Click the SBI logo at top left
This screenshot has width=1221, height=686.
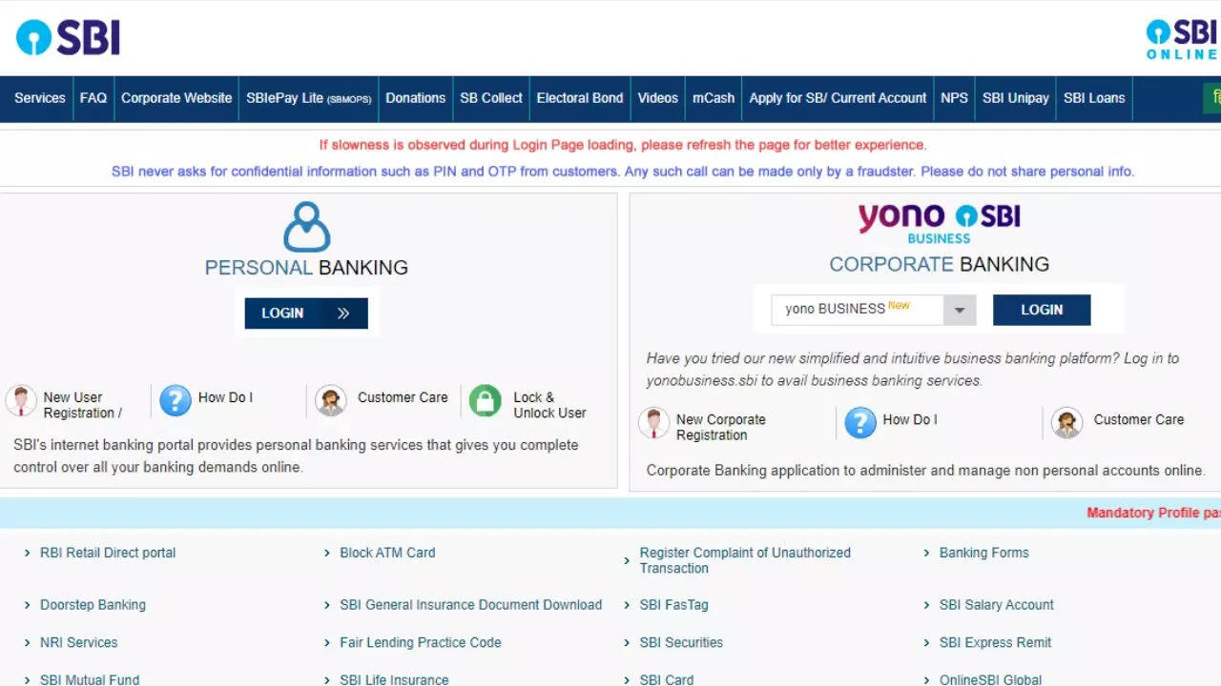tap(68, 37)
